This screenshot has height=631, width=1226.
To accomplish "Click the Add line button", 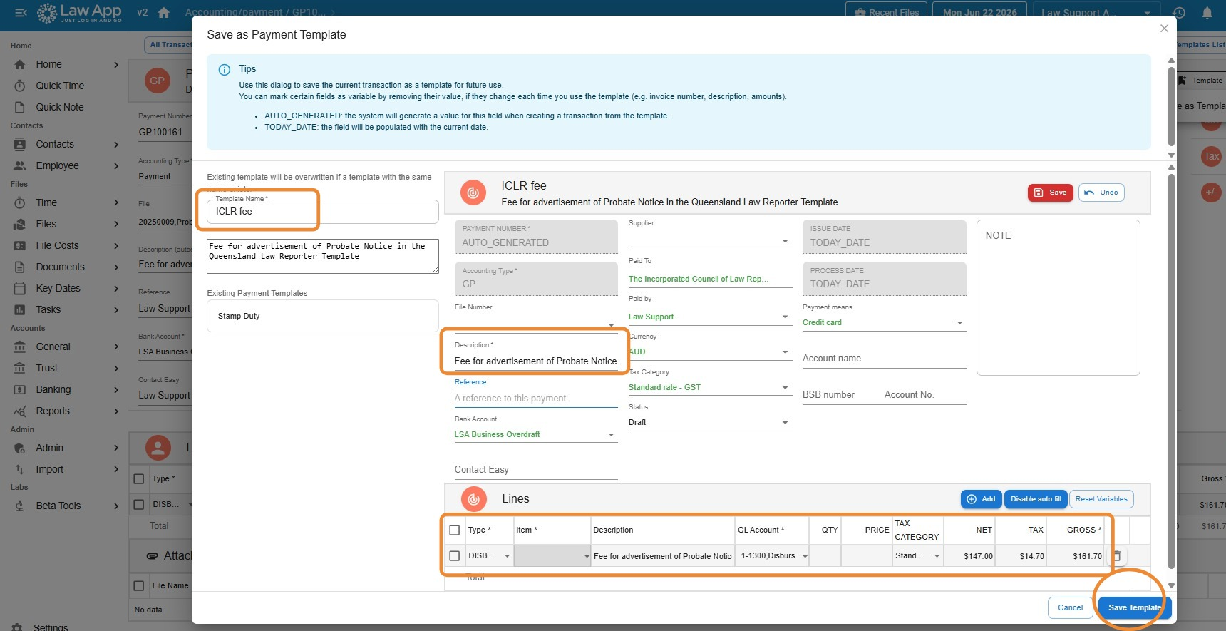I will (982, 499).
